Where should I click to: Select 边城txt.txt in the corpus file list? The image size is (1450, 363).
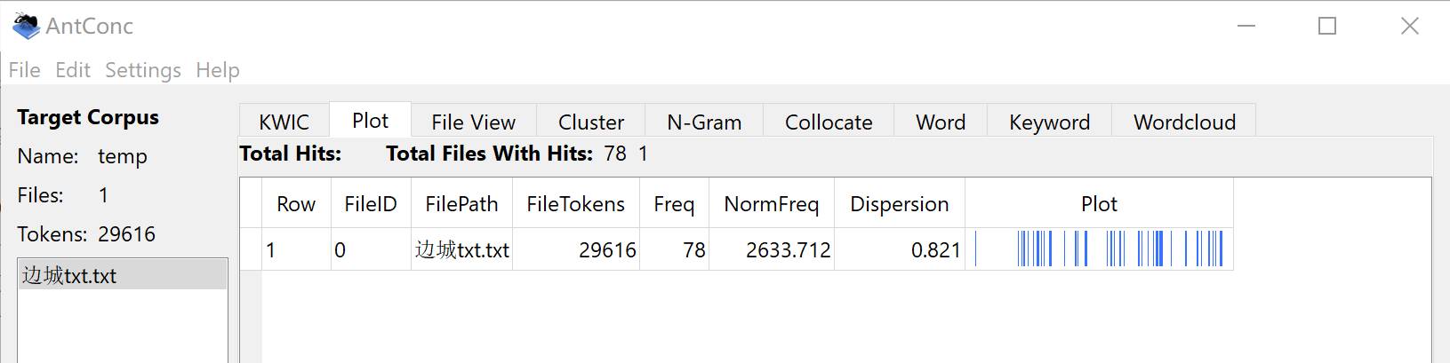point(69,276)
